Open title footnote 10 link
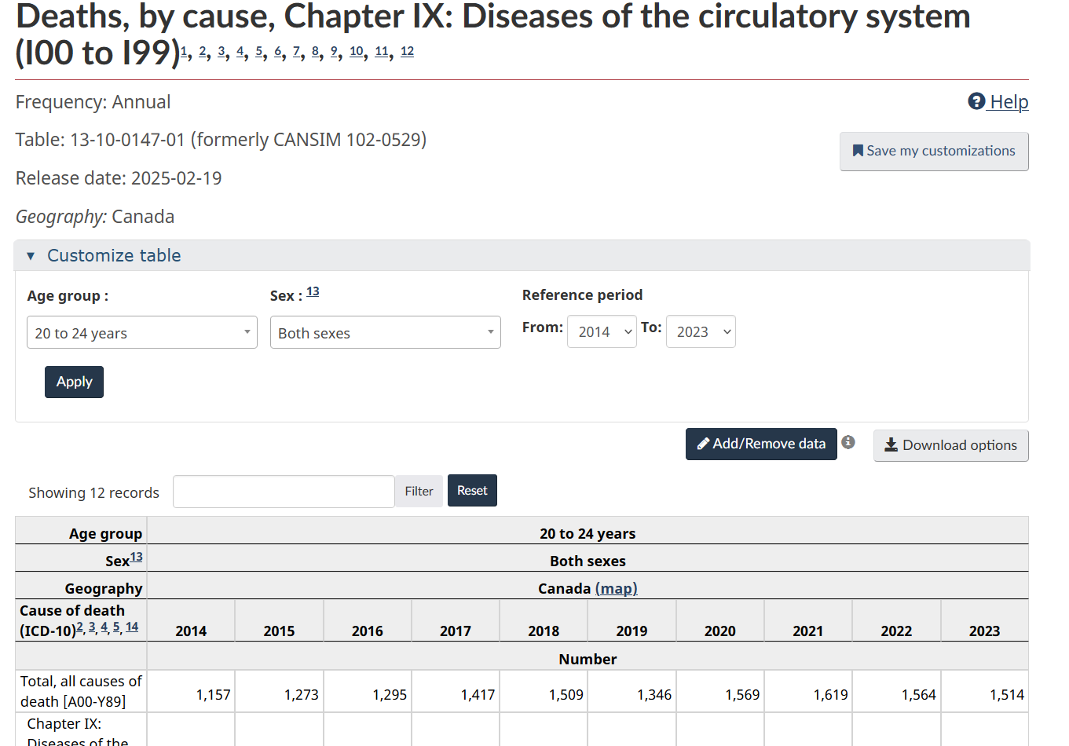This screenshot has height=746, width=1069. coord(357,51)
